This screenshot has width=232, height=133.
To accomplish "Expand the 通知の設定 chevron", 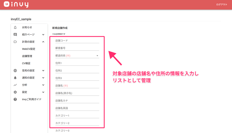I will pyautogui.click(x=43, y=78).
